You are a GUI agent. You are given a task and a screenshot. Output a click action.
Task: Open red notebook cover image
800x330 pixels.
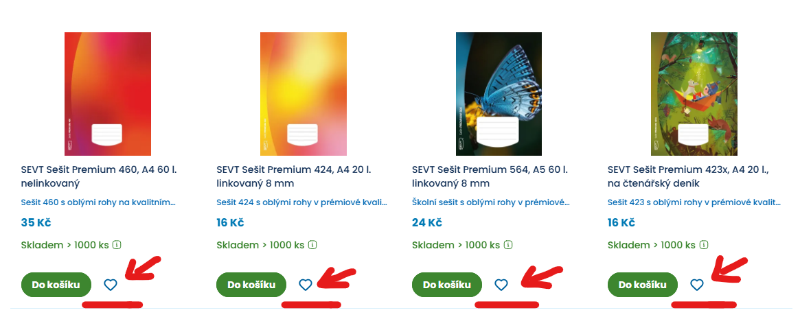(x=108, y=93)
